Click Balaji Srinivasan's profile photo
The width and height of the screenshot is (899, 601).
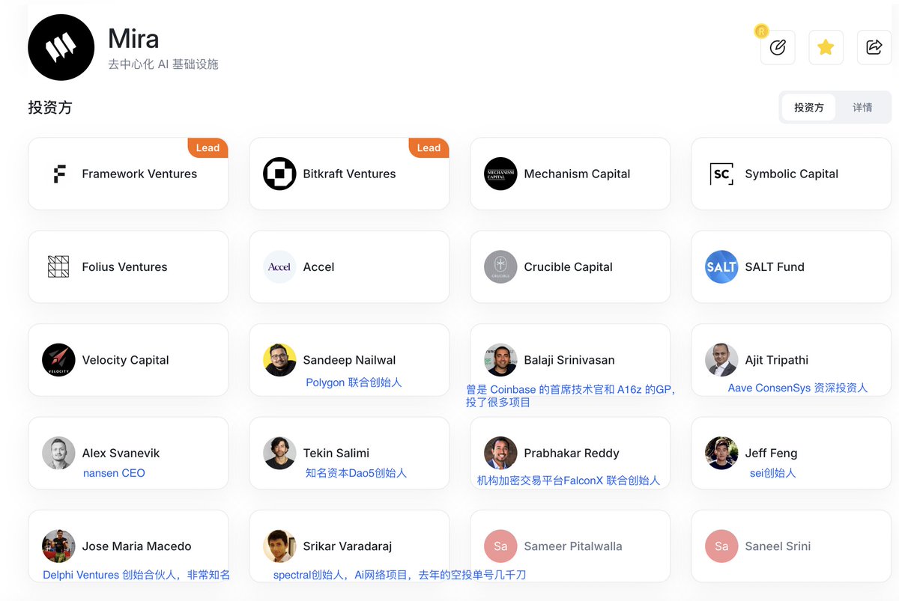(500, 360)
